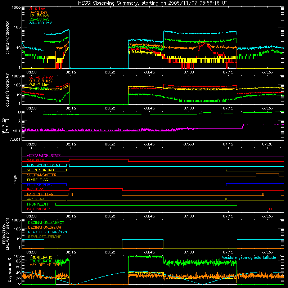Screen dimensions: 288x288
Task: Select the SC_IN_SUNLIGHT flag label
Action: pos(41,170)
